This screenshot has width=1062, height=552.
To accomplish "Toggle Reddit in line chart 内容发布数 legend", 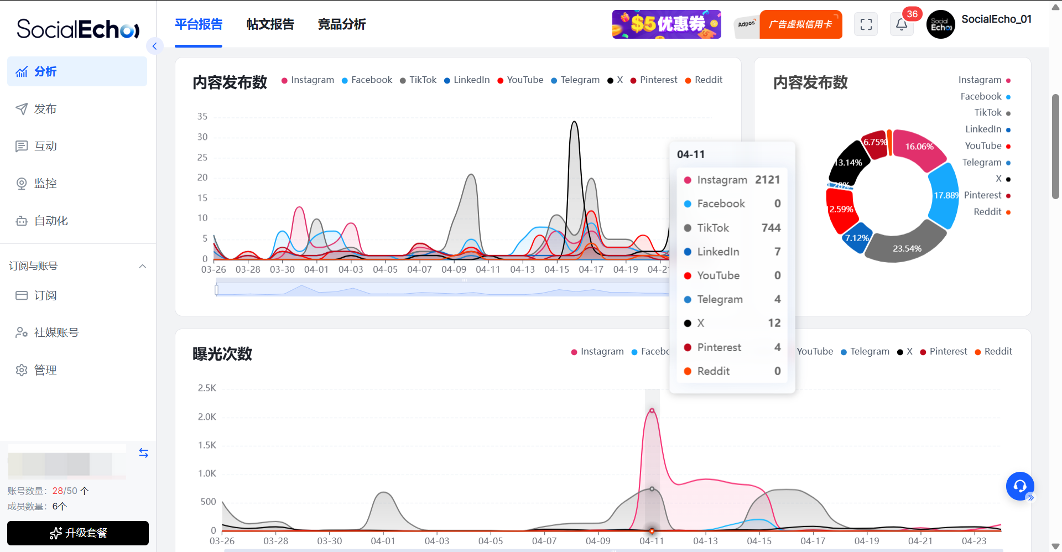I will (704, 80).
